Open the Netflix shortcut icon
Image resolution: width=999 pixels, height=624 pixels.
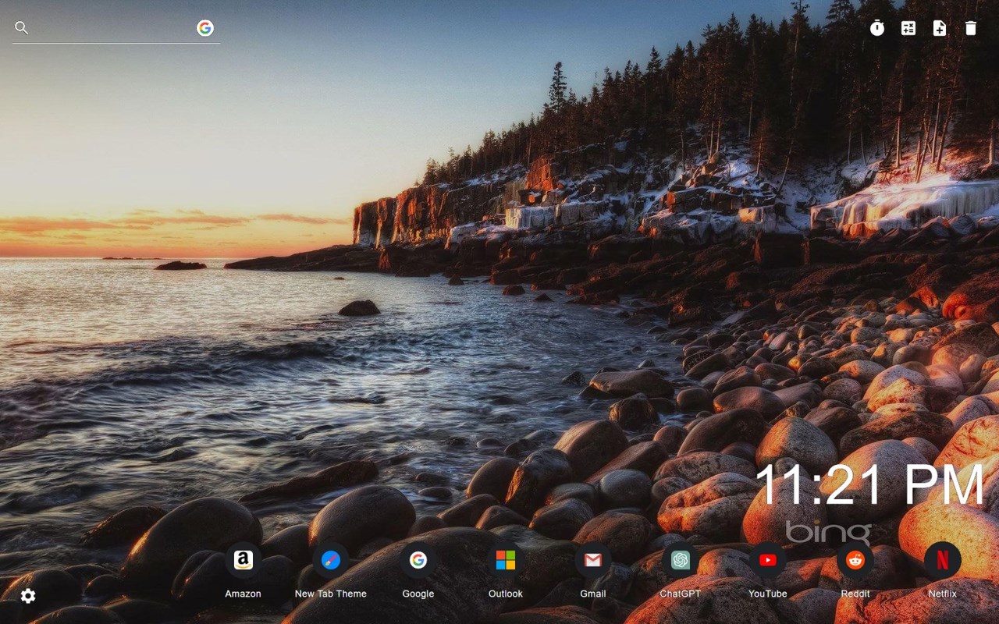tap(943, 560)
